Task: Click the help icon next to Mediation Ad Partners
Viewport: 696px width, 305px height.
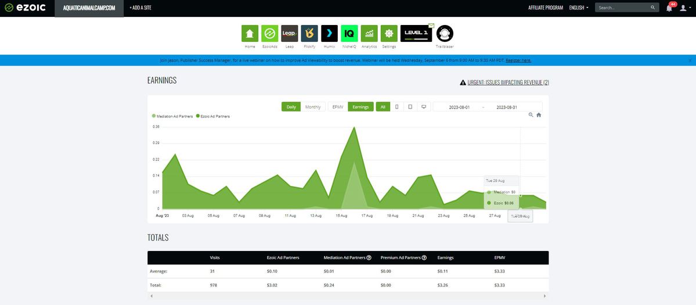Action: tap(369, 257)
